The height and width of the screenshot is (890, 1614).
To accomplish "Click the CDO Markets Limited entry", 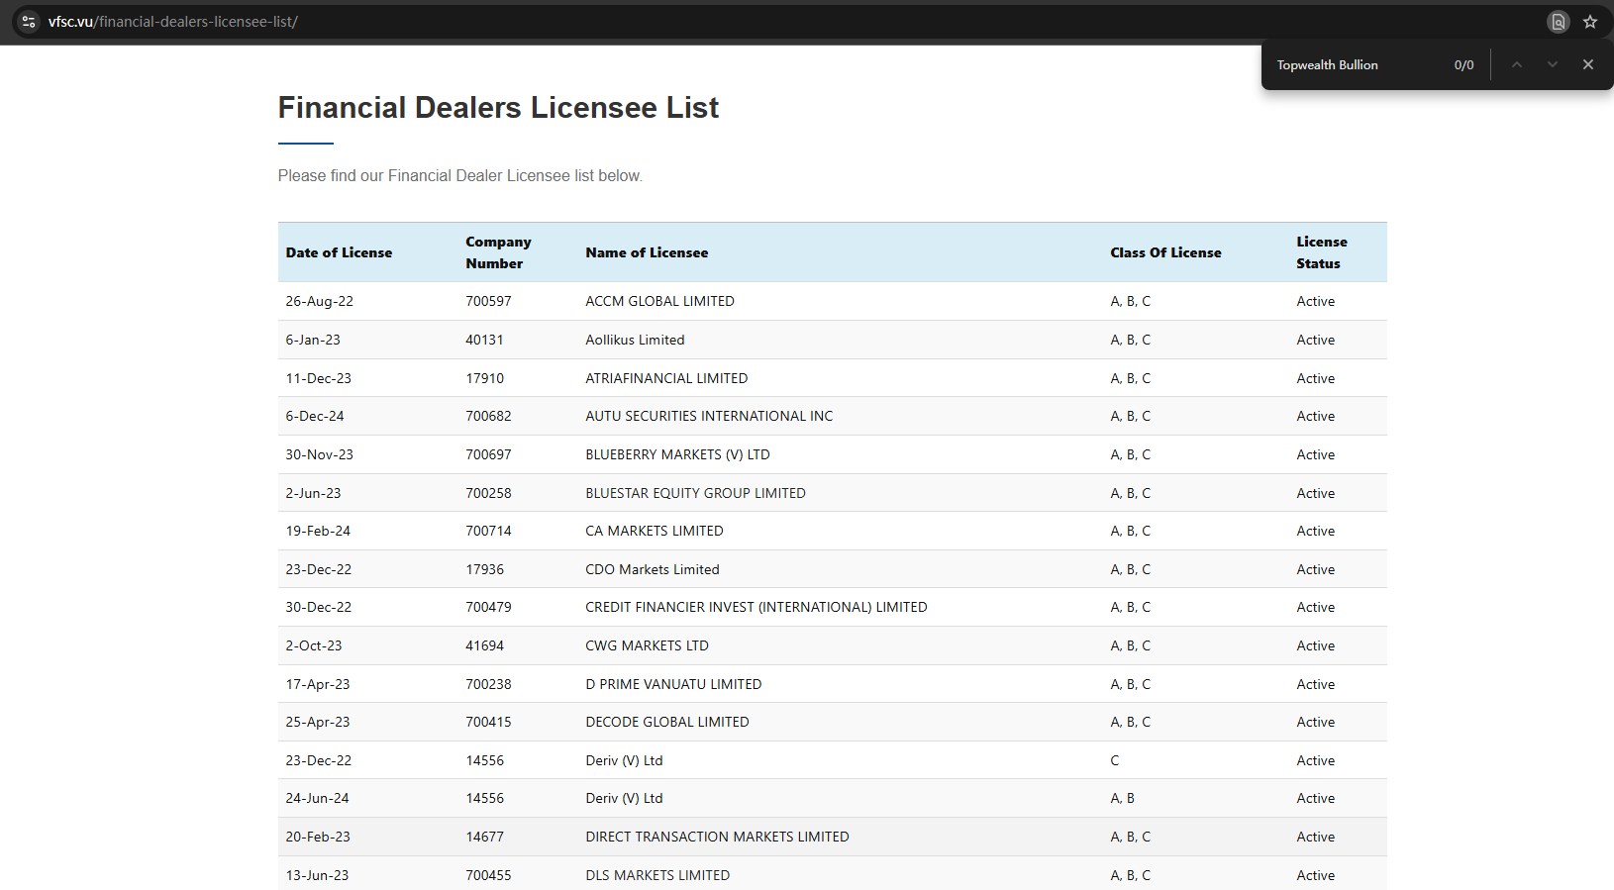I will click(652, 569).
